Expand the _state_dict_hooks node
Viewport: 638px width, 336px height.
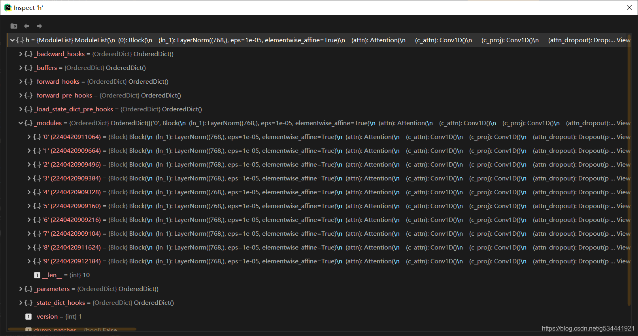coord(21,303)
